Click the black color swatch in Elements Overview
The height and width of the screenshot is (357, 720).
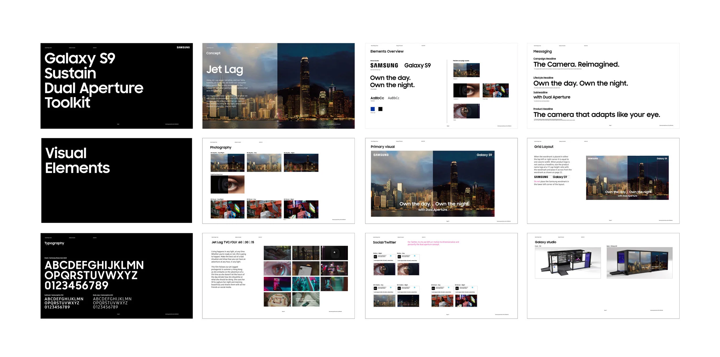[x=380, y=109]
